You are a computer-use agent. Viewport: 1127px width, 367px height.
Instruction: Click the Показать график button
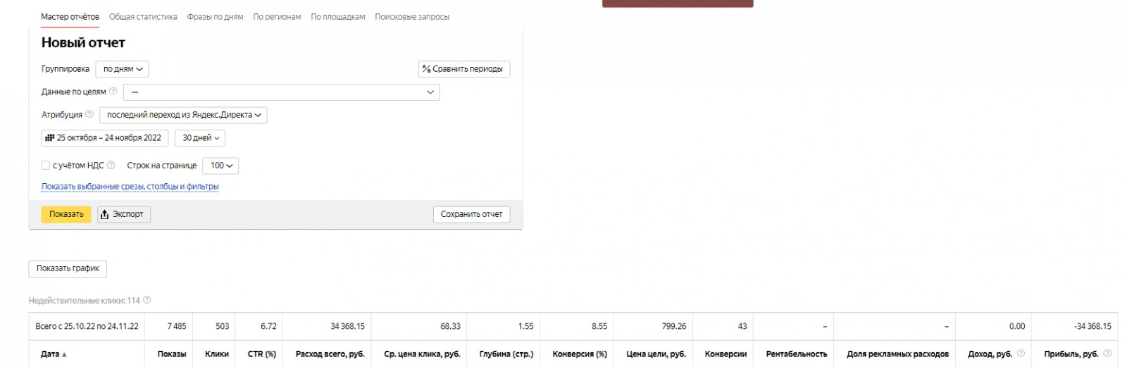[68, 268]
